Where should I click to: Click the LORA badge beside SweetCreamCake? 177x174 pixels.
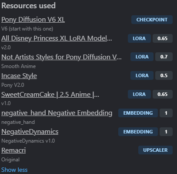[x=139, y=94]
